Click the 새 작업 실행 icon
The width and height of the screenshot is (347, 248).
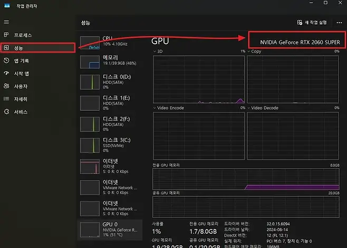point(300,22)
